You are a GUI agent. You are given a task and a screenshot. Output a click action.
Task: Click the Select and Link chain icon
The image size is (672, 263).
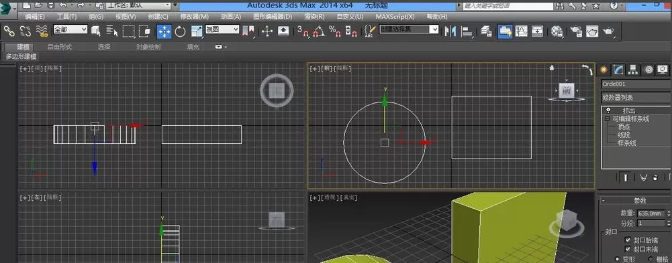pos(9,31)
